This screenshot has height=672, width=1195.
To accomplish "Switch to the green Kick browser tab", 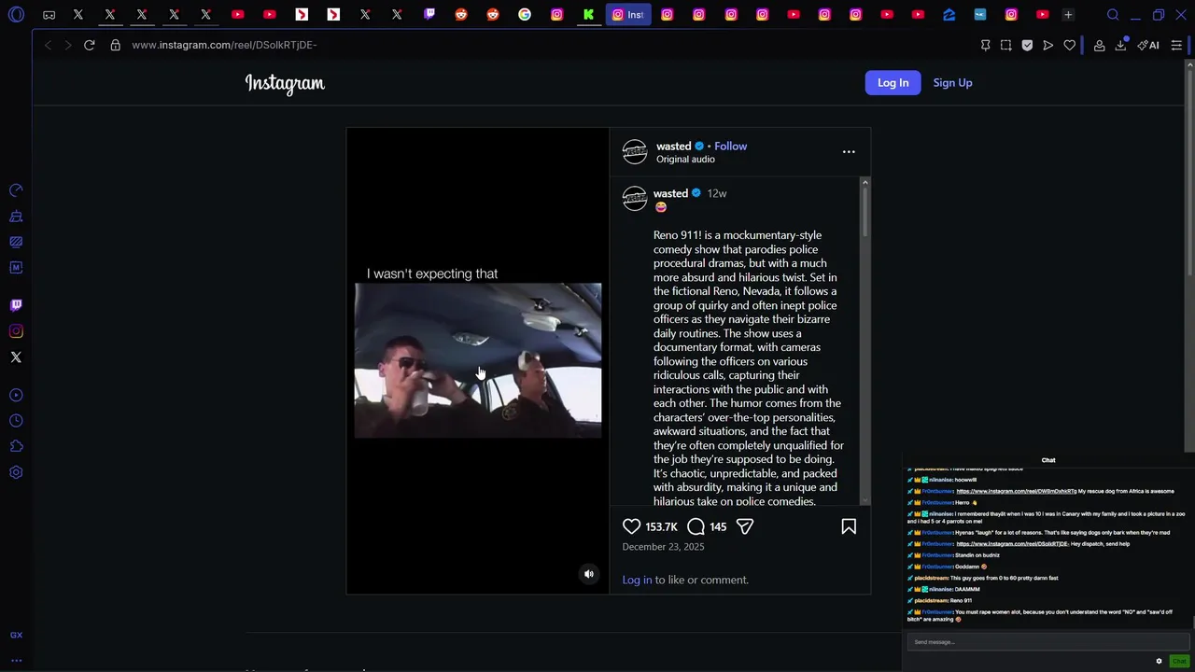I will click(x=588, y=15).
